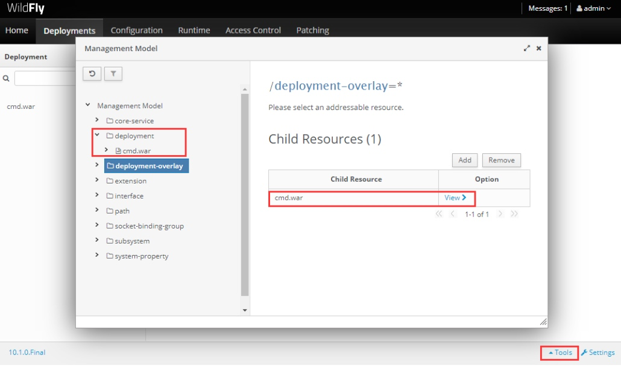Click the Add button
Viewport: 621px width, 368px height.
(465, 161)
